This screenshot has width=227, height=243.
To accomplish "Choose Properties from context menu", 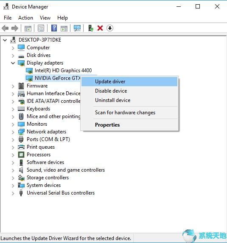I will tap(129, 125).
